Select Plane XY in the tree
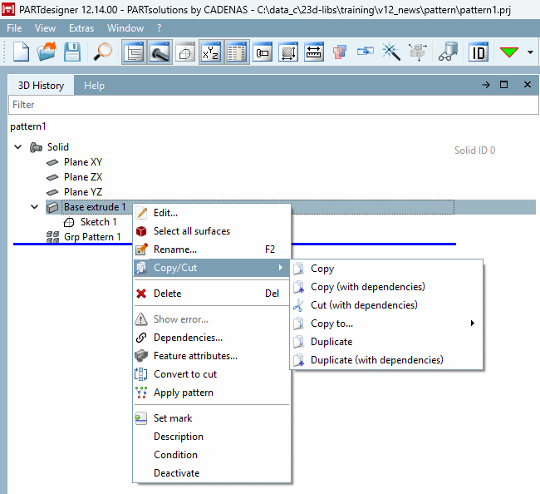 click(x=83, y=162)
